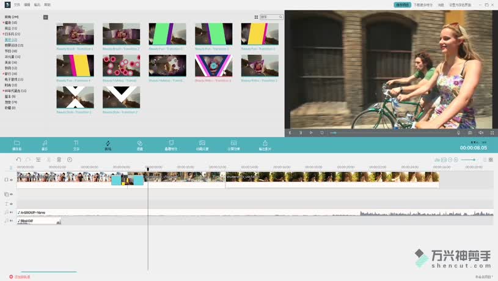Toggle thumbnail grid view in transitions library
The image size is (498, 281).
256,17
